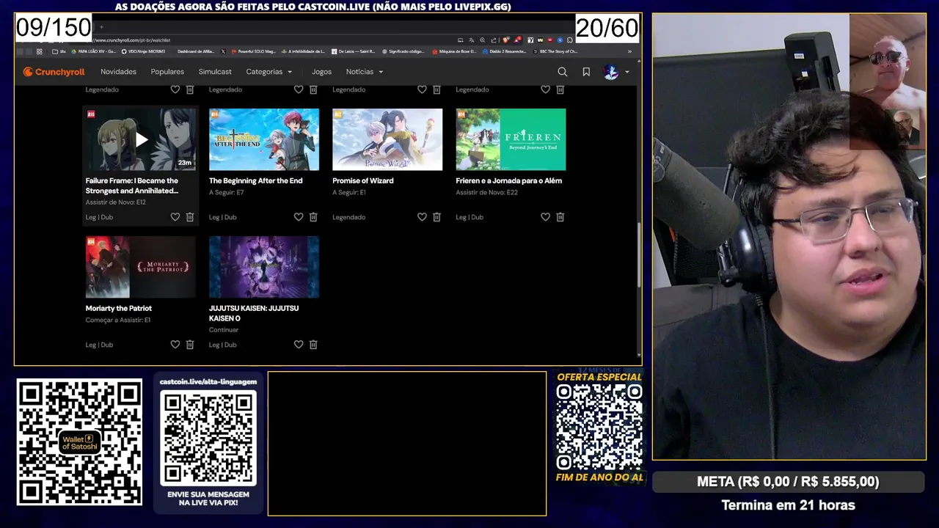Open the Significado código... bookmark
The image size is (939, 528).
(x=403, y=51)
